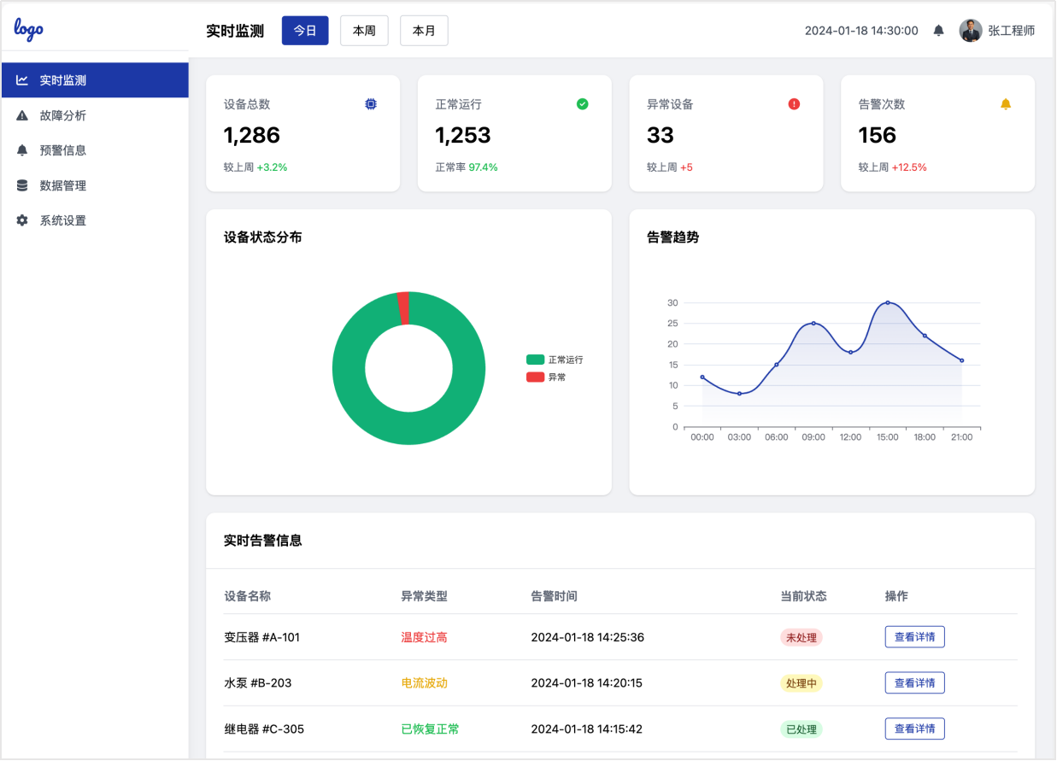Click the 97.4% normal rate value

pos(484,167)
